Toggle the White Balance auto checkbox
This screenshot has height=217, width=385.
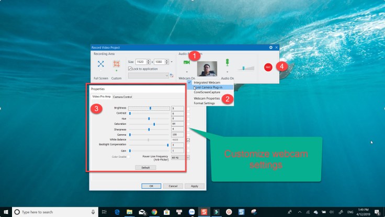(188, 140)
